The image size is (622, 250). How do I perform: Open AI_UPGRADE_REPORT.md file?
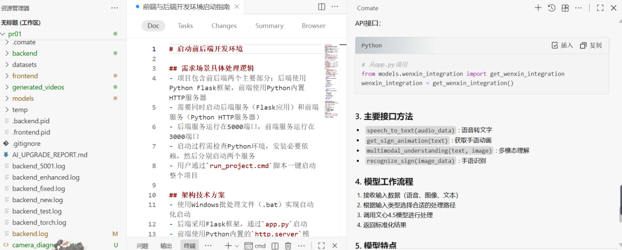pyautogui.click(x=63, y=155)
